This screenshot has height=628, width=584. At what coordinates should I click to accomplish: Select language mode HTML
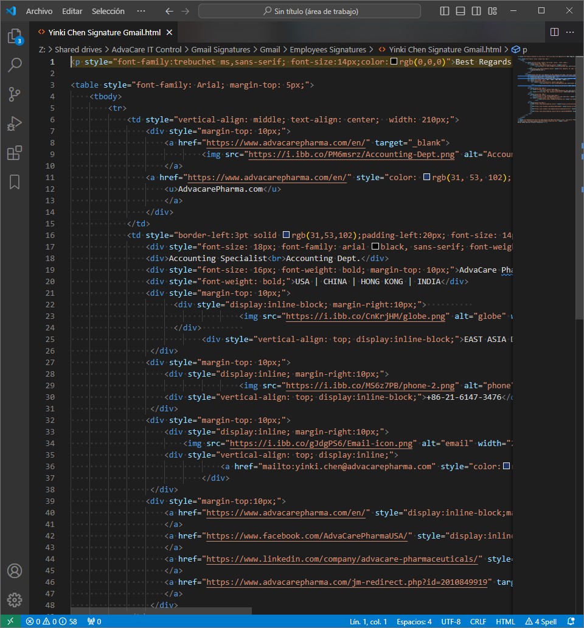(505, 621)
